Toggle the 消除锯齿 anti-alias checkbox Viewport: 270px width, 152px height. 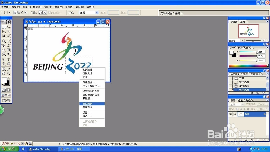[49, 12]
